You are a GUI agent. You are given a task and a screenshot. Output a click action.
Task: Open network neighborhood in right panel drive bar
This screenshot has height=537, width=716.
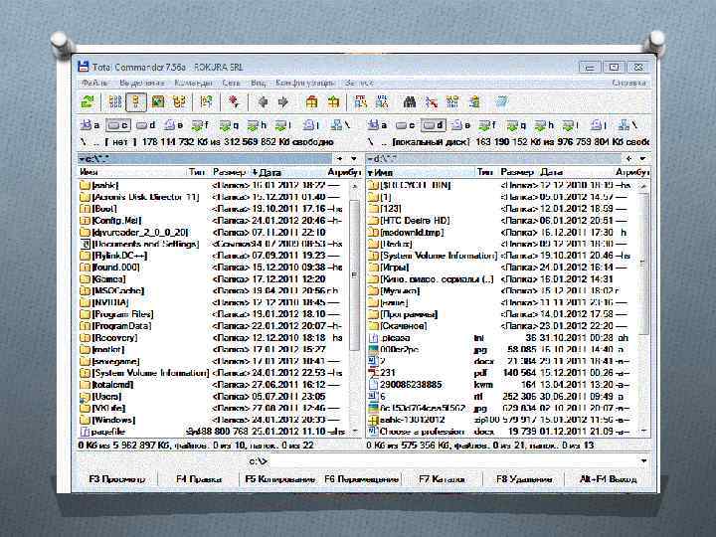pyautogui.click(x=626, y=124)
